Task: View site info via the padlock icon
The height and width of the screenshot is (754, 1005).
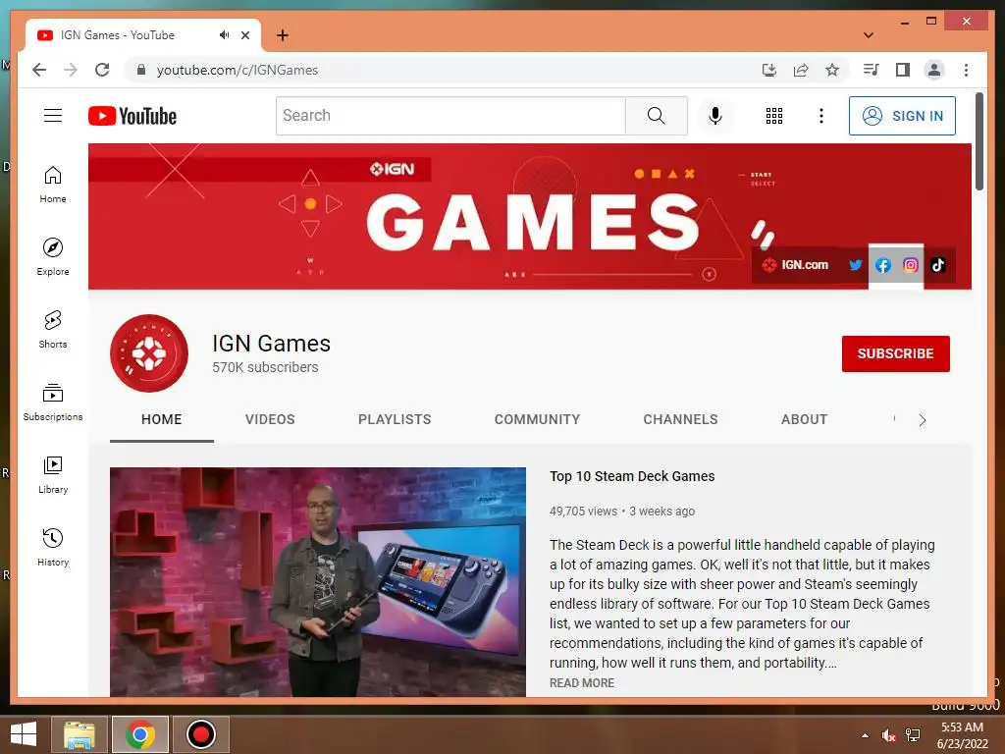Action: [141, 70]
